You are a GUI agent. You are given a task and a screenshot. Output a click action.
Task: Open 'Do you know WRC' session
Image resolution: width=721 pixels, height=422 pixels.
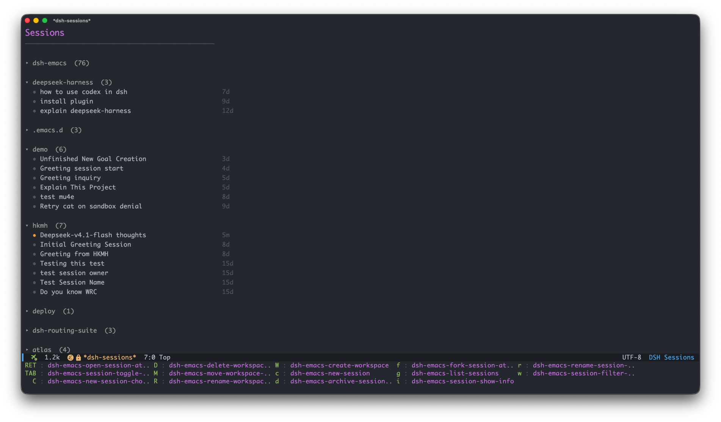coord(68,292)
